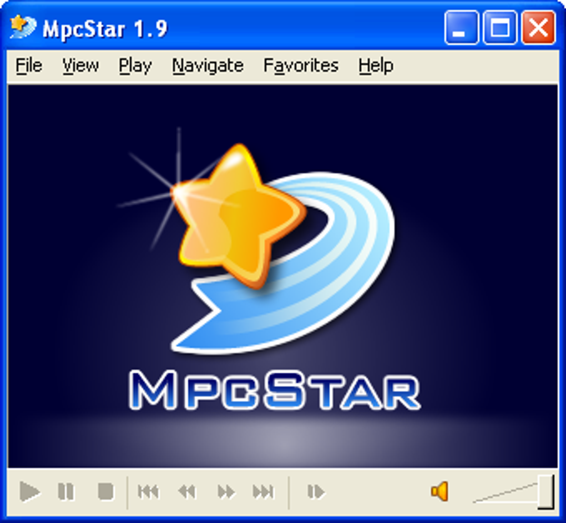The height and width of the screenshot is (523, 566).
Task: Click the double-arrow fast-forward button
Action: coord(226,491)
